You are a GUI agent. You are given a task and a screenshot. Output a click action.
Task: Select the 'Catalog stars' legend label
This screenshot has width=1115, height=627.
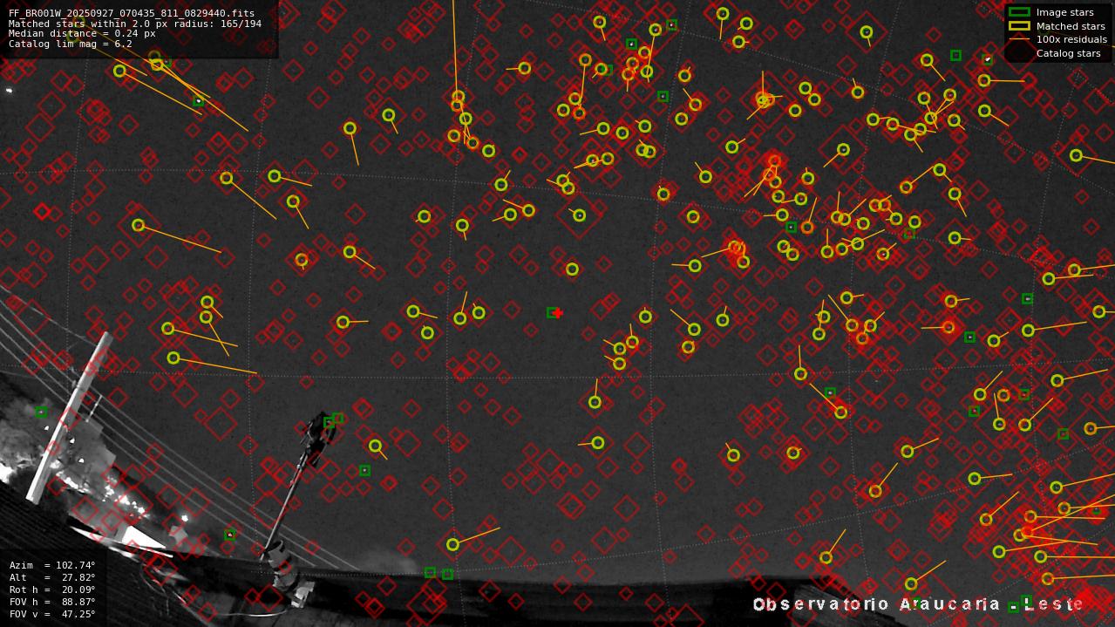point(1068,53)
